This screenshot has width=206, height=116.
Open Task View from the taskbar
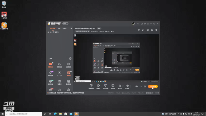coord(50,114)
